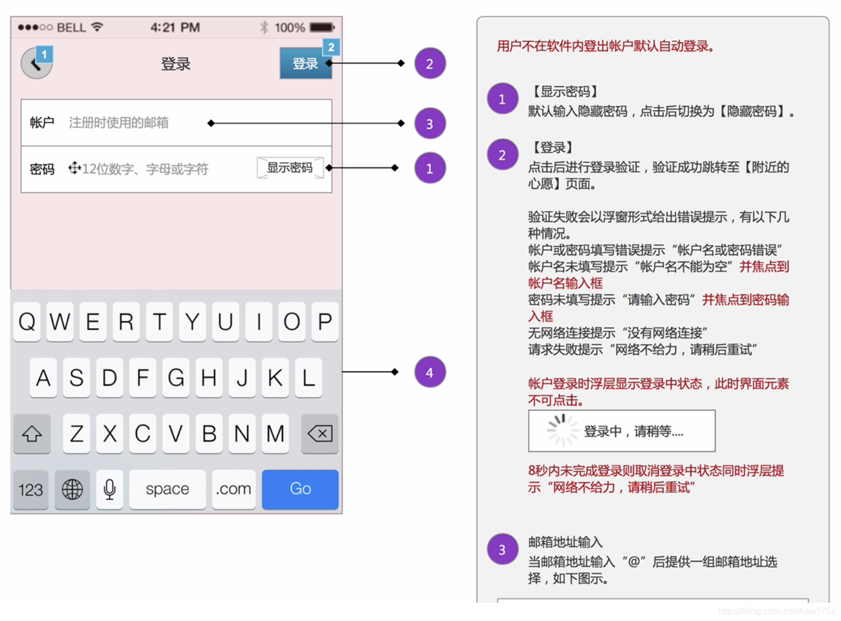Tap the J key on keyboard

pyautogui.click(x=242, y=378)
